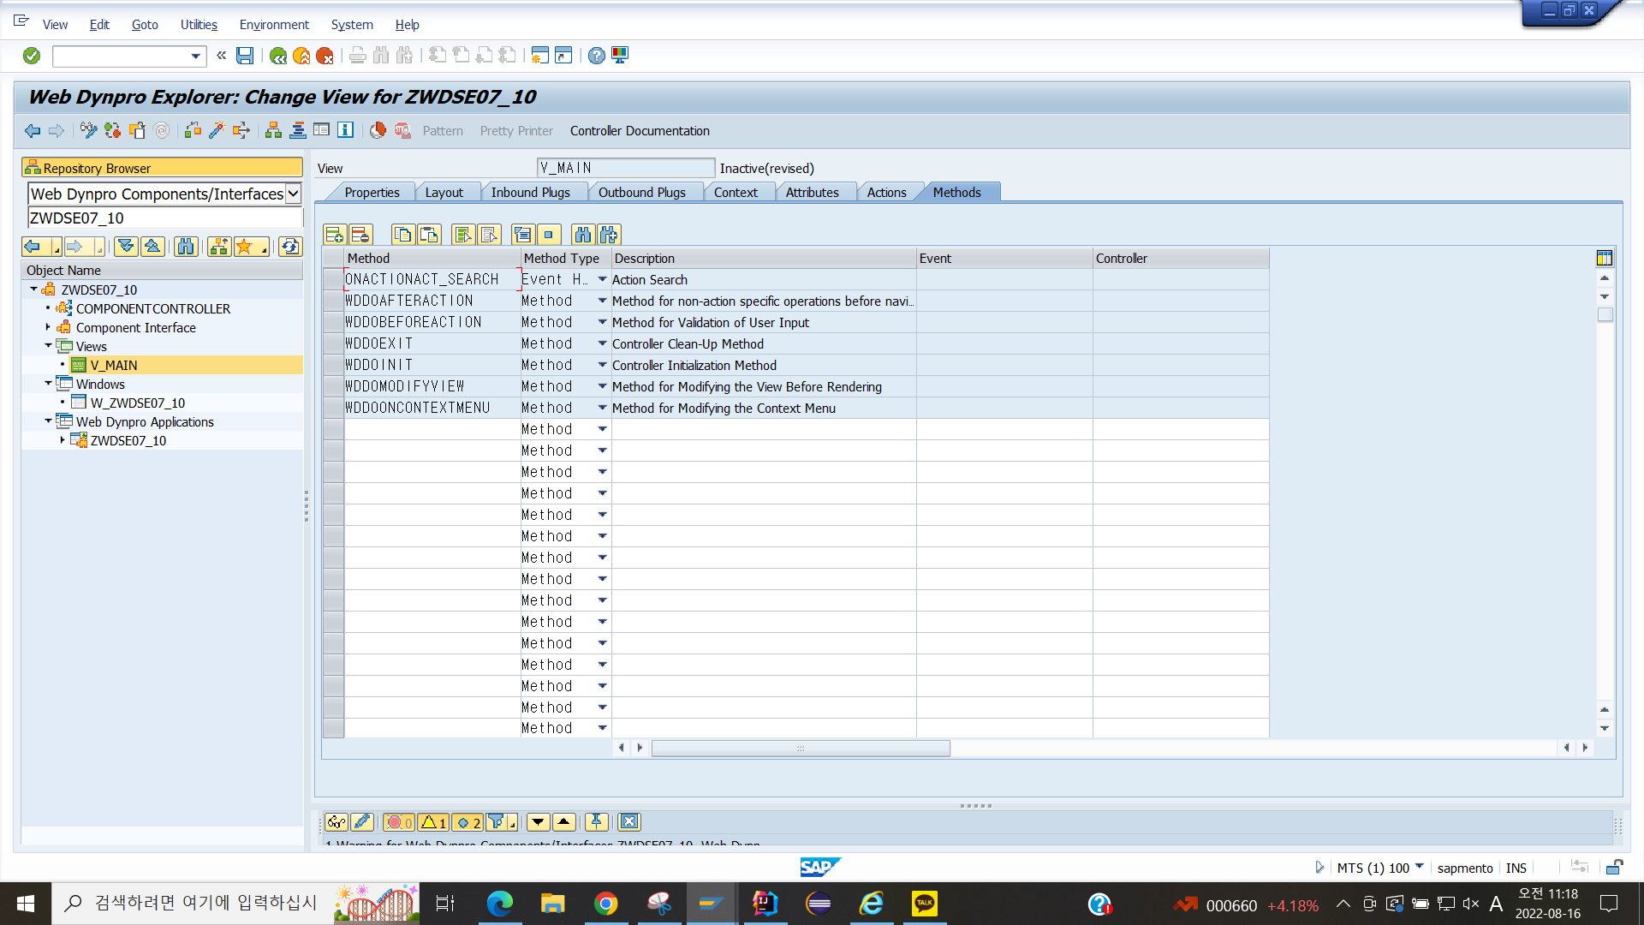Switch to the Context tab

[736, 193]
